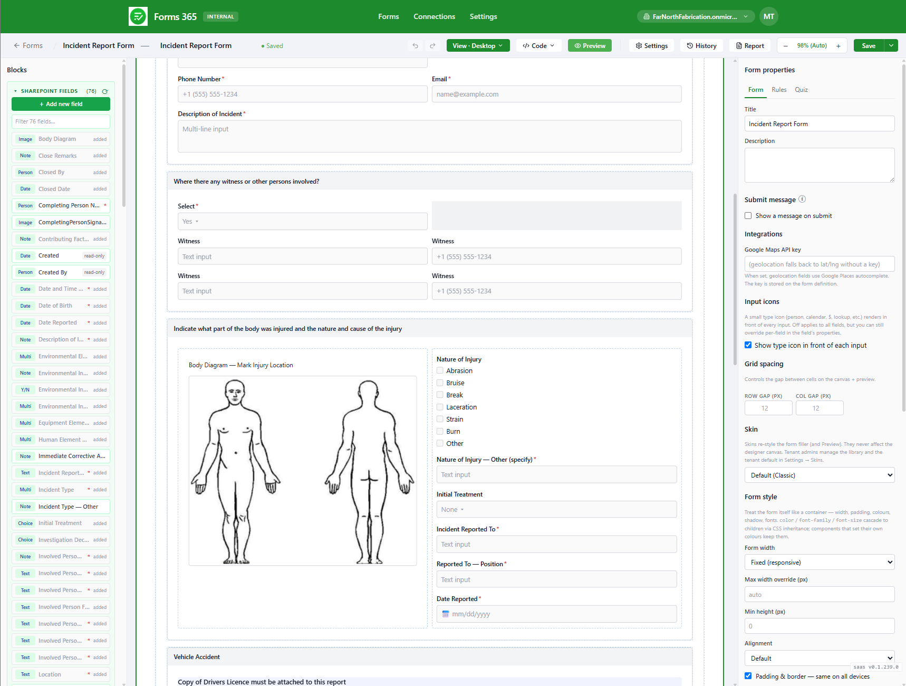Select the Immediate Corrective A… field row
This screenshot has height=686, width=906.
(61, 456)
